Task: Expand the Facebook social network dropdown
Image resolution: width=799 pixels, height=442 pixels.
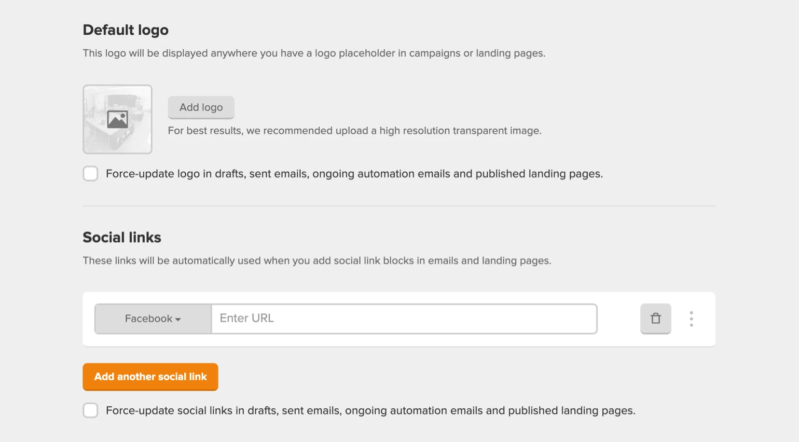Action: tap(153, 319)
